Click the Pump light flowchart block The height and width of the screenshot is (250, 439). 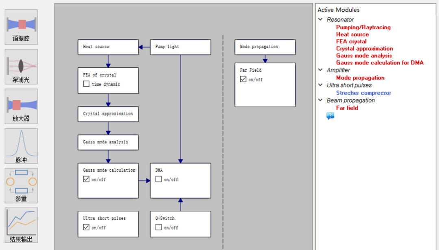180,47
